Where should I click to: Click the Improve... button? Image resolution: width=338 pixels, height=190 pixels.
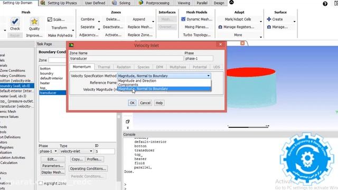[34, 35]
